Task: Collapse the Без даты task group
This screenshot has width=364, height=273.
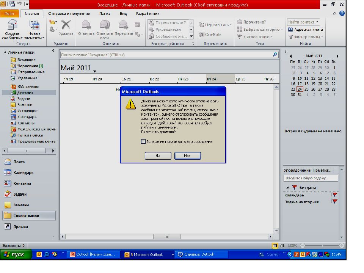Action: [x=287, y=188]
